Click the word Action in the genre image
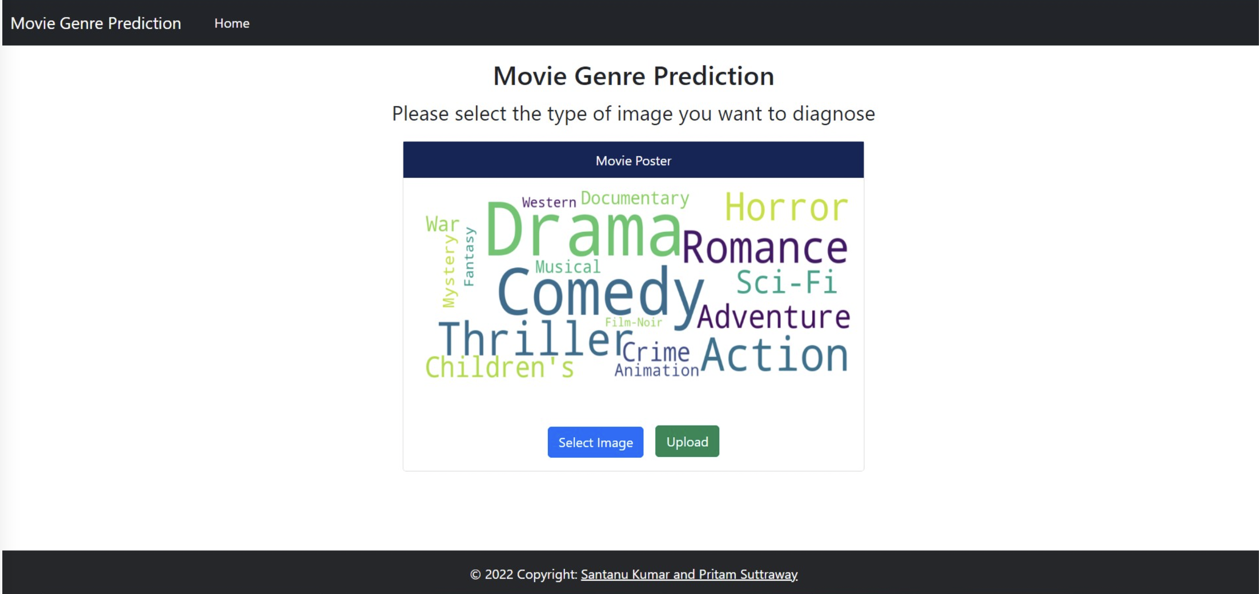This screenshot has height=594, width=1259. [774, 355]
